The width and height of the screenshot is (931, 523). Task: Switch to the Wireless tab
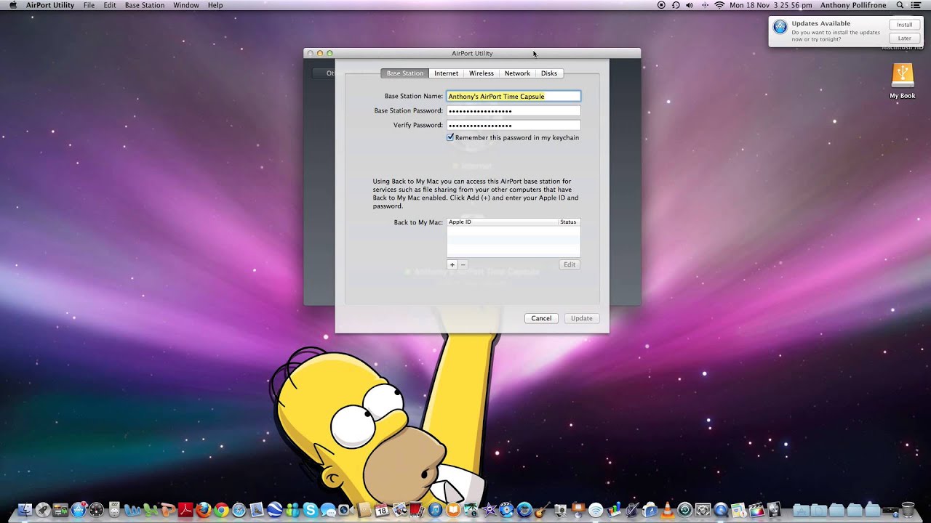tap(481, 73)
